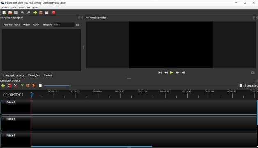
Task: Toggle the red magnet snapping tool
Action: pos(10,86)
